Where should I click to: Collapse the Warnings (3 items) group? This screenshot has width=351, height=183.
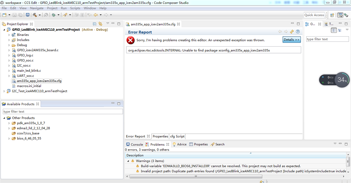click(x=128, y=161)
